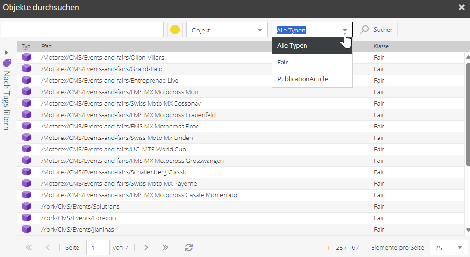Go to the next page arrow
The width and height of the screenshot is (470, 257).
[146, 247]
